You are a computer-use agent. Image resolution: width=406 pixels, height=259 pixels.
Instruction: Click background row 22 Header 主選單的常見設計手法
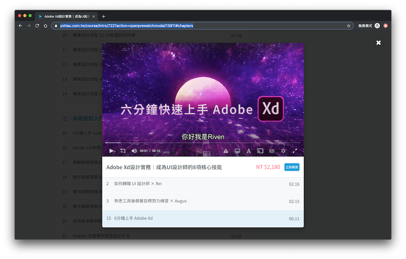click(152, 236)
